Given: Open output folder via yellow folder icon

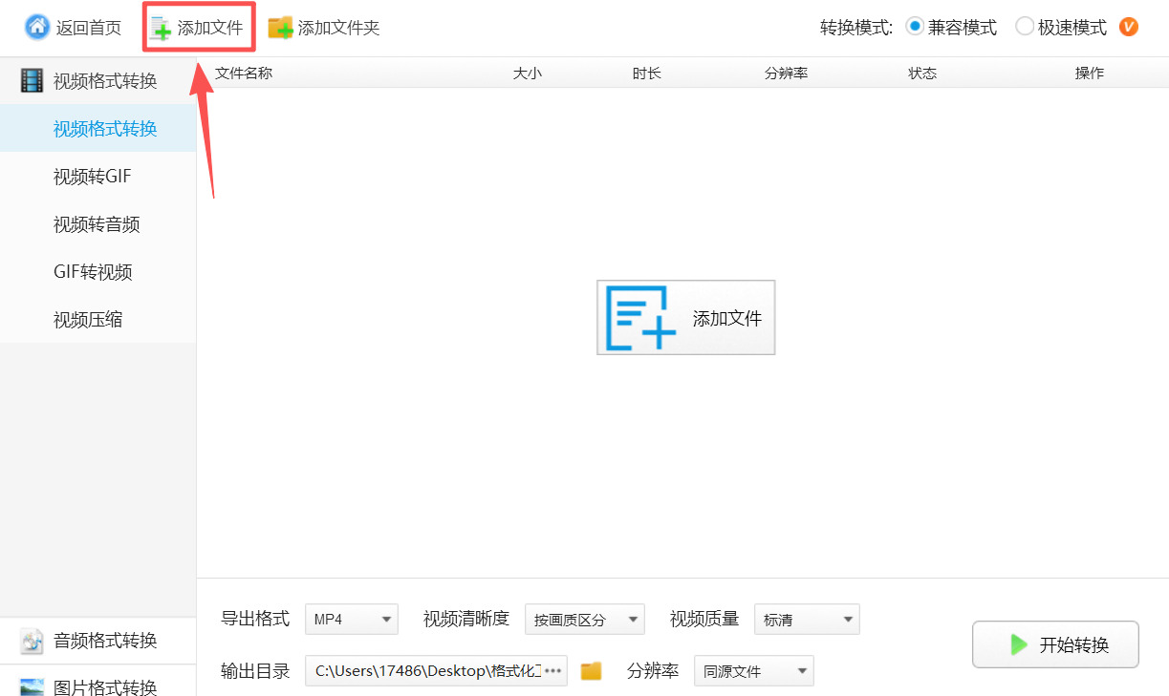Looking at the screenshot, I should 591,671.
